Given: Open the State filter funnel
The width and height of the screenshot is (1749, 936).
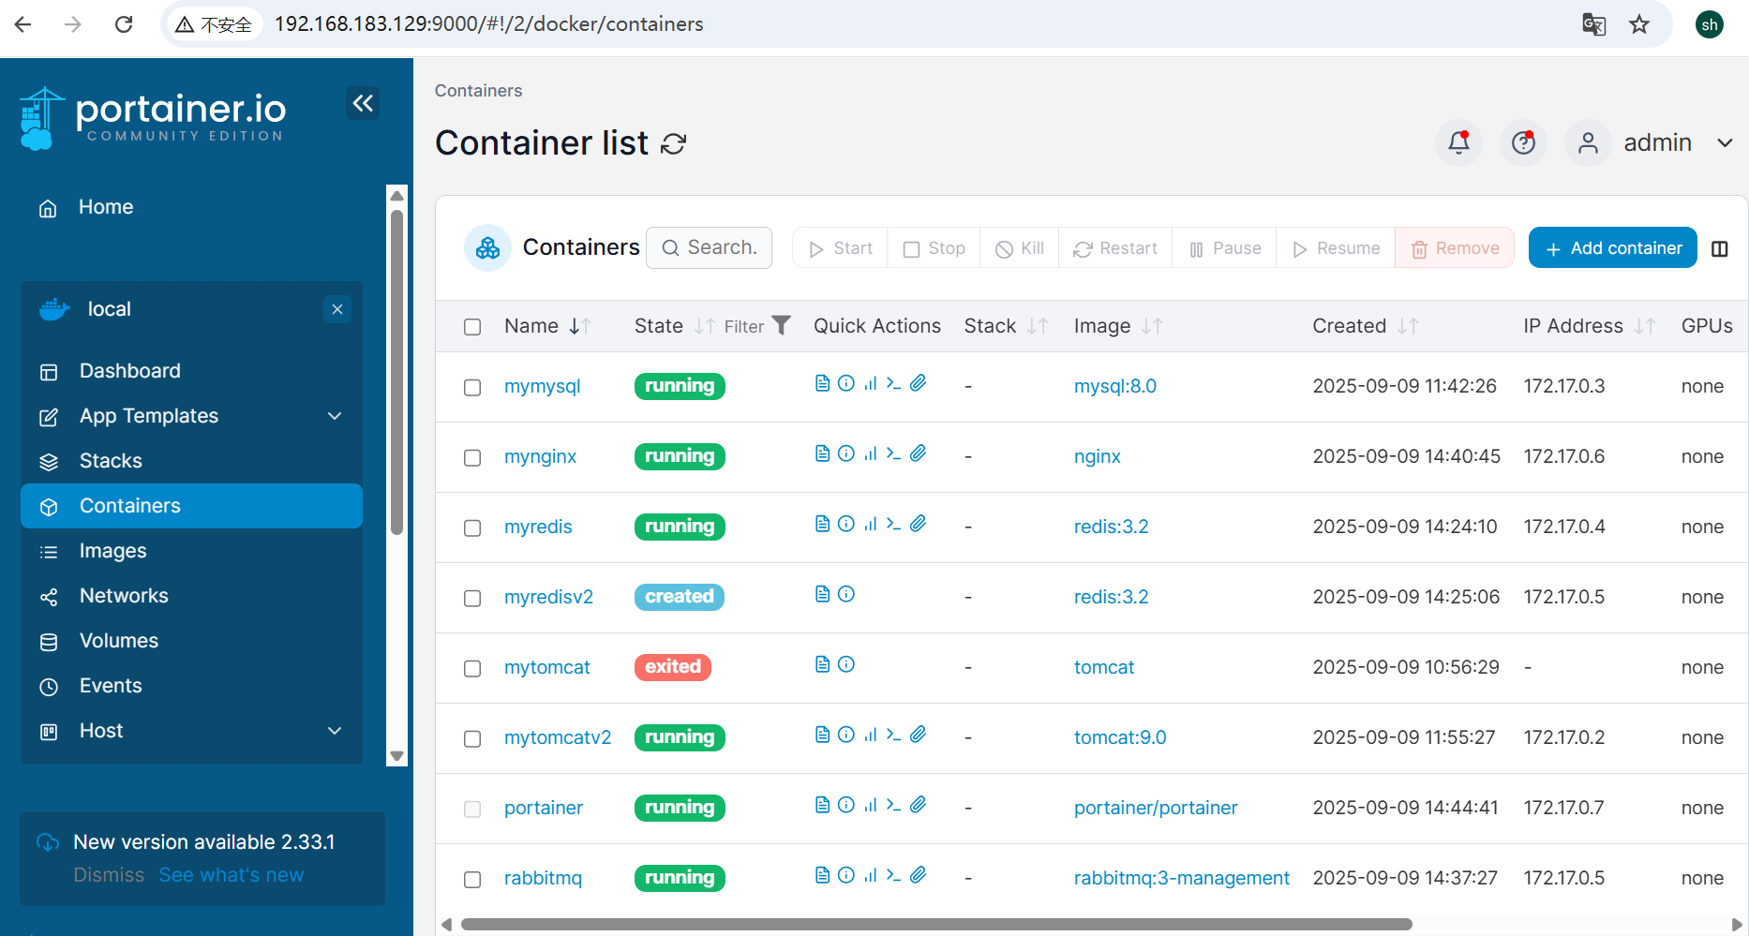Looking at the screenshot, I should [781, 325].
